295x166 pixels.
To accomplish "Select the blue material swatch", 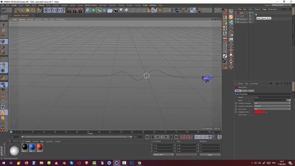I will 32,147.
